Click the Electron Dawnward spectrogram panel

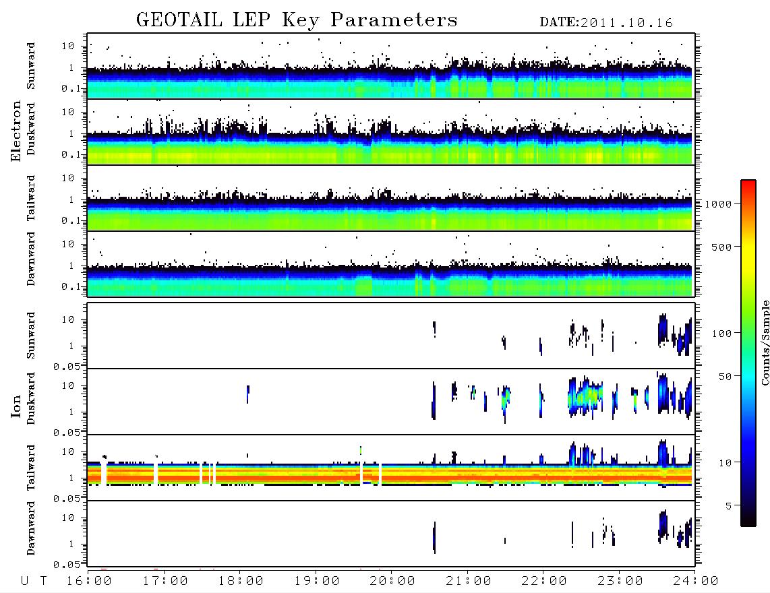pos(391,263)
